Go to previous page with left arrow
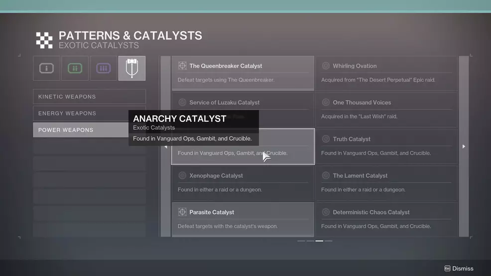Viewport: 491px width, 276px height. coord(166,146)
